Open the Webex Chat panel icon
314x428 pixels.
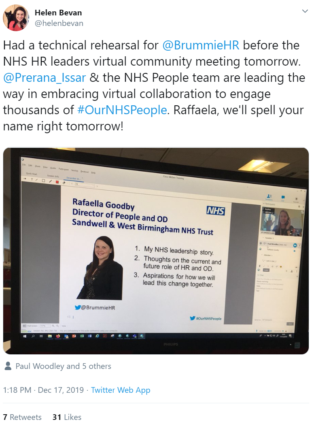[x=283, y=197]
